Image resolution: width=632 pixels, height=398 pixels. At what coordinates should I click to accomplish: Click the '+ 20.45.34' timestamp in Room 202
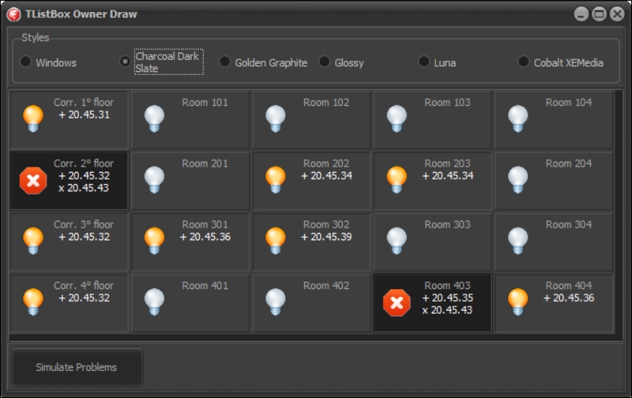coord(326,176)
